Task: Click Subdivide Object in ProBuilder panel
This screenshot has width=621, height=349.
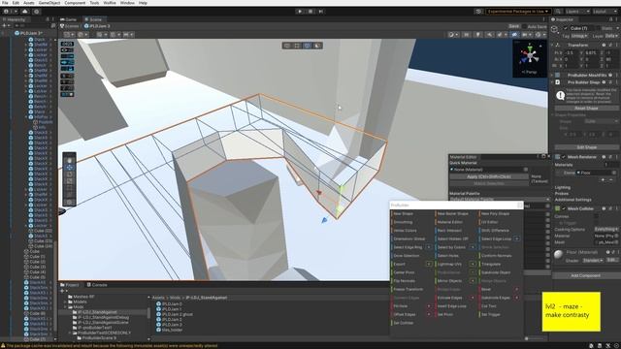Action: (496, 272)
